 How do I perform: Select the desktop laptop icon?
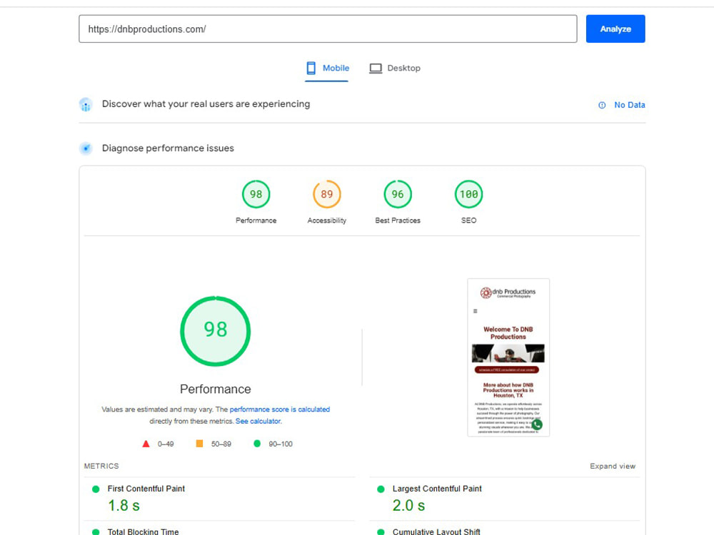(x=376, y=68)
